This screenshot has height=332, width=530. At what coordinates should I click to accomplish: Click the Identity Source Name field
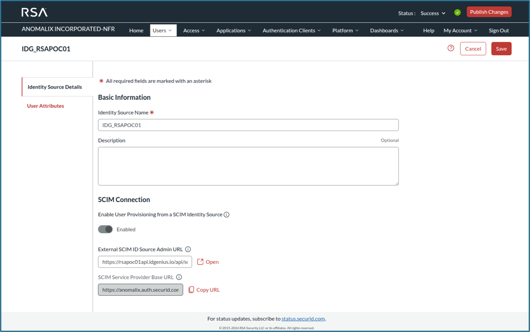248,125
